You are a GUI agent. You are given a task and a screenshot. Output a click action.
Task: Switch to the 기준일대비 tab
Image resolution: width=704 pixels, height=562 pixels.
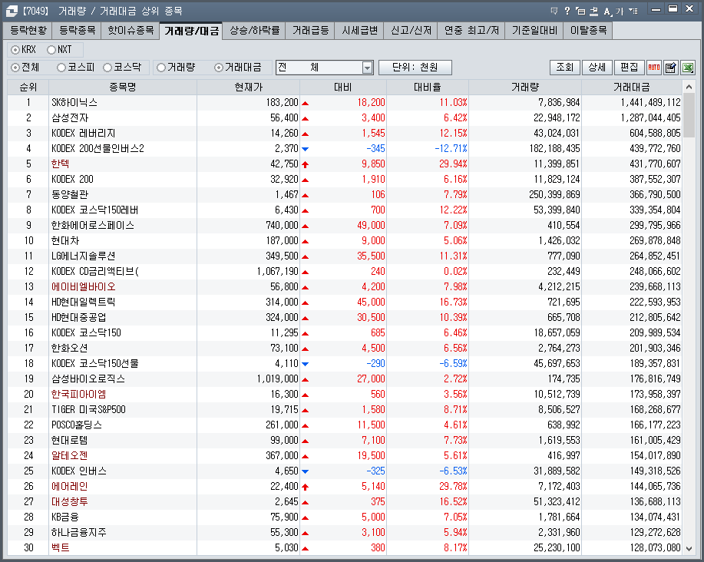point(534,30)
